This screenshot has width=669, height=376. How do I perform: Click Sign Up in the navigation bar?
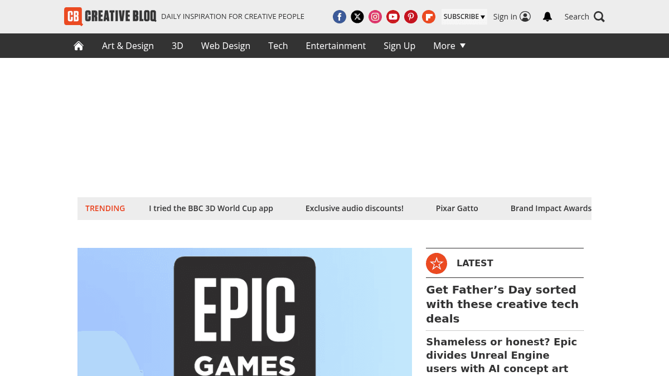(x=399, y=46)
